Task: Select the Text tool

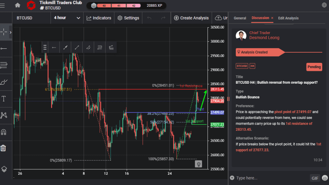Action: coord(4,98)
